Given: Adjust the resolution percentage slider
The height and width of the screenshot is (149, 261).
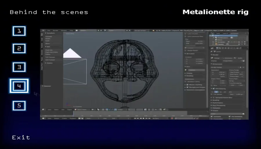Looking at the screenshot, I should click(219, 76).
